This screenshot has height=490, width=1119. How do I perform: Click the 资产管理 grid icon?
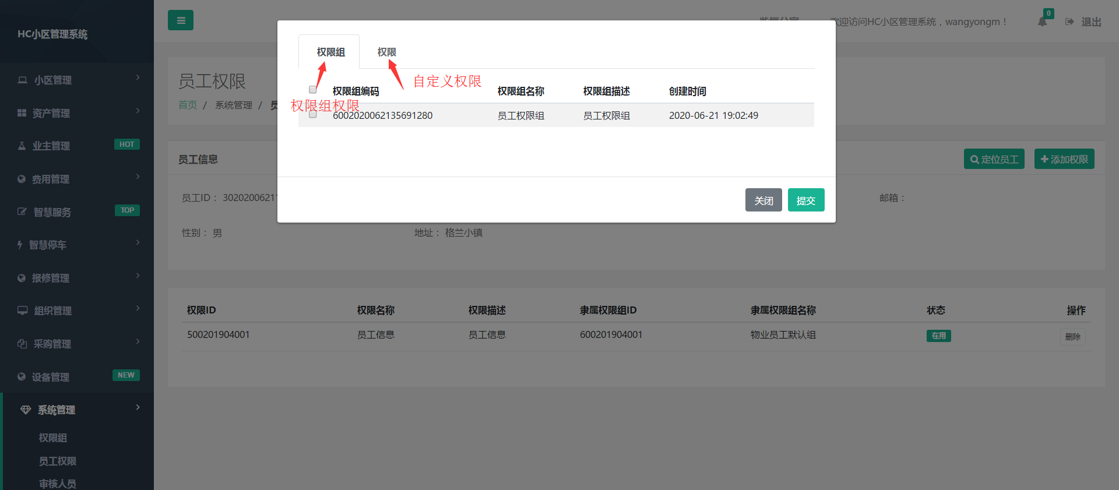point(22,113)
